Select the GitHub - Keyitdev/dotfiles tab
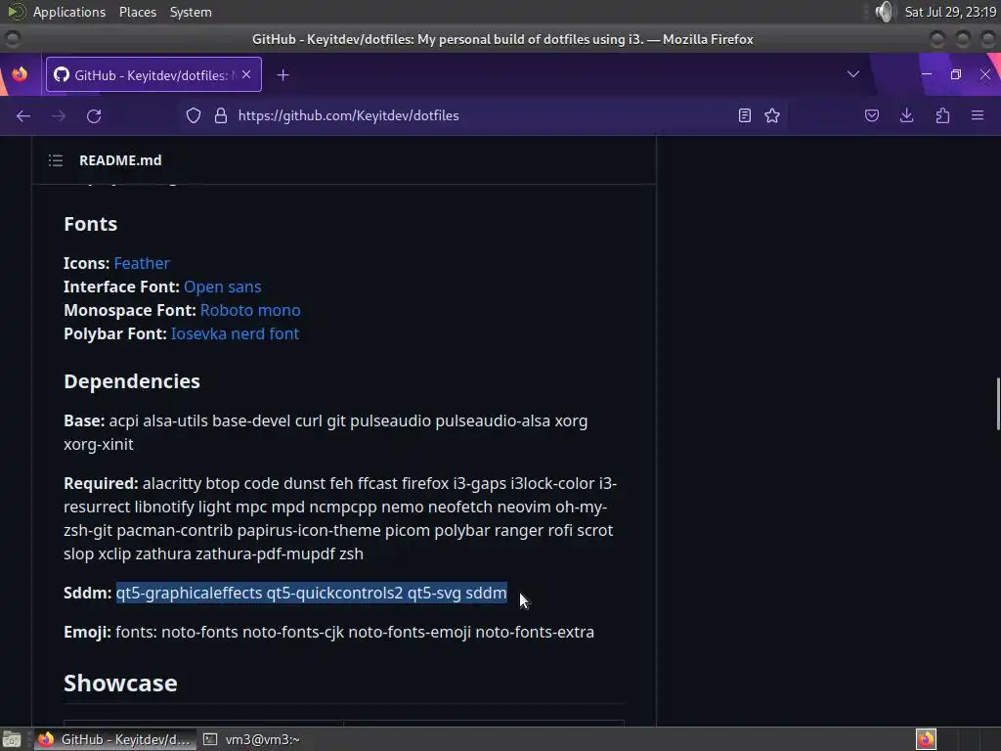The width and height of the screenshot is (1001, 751). [153, 75]
